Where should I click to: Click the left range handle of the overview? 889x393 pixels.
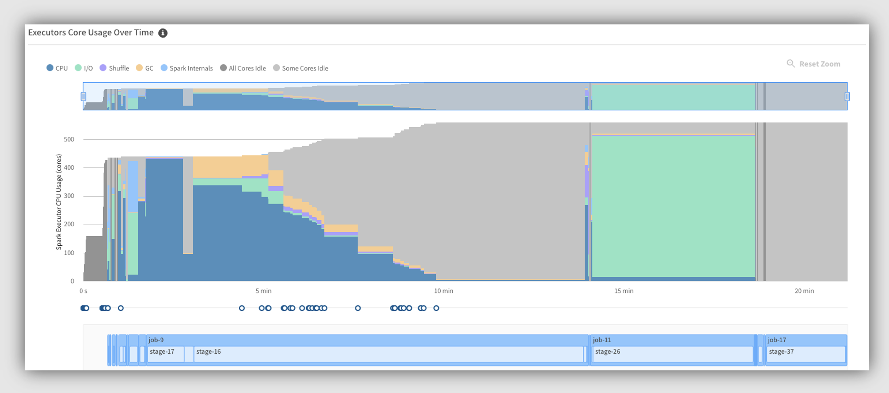83,96
